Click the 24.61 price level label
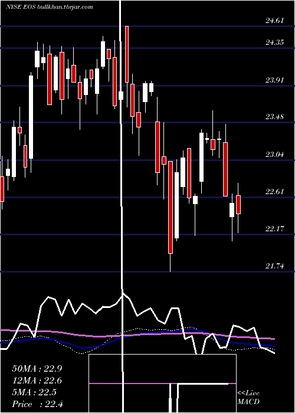The height and width of the screenshot is (413, 295). point(274,21)
